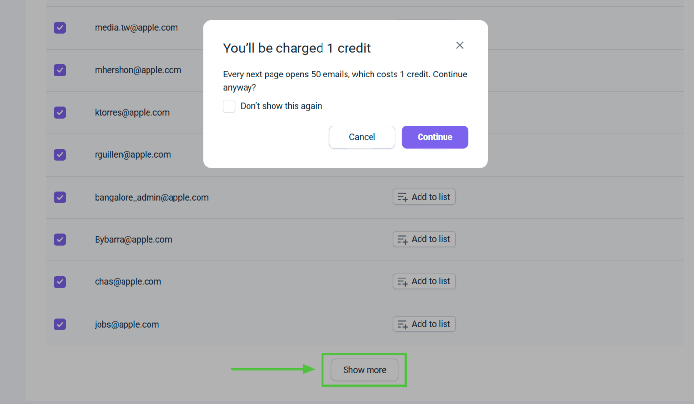Load more emails with Show more
The width and height of the screenshot is (694, 404).
364,370
